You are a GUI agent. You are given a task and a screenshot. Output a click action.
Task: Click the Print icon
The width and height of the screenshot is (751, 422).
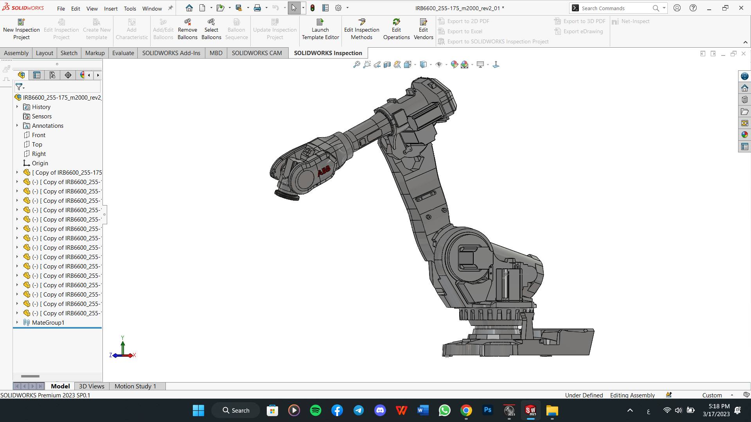pos(257,8)
